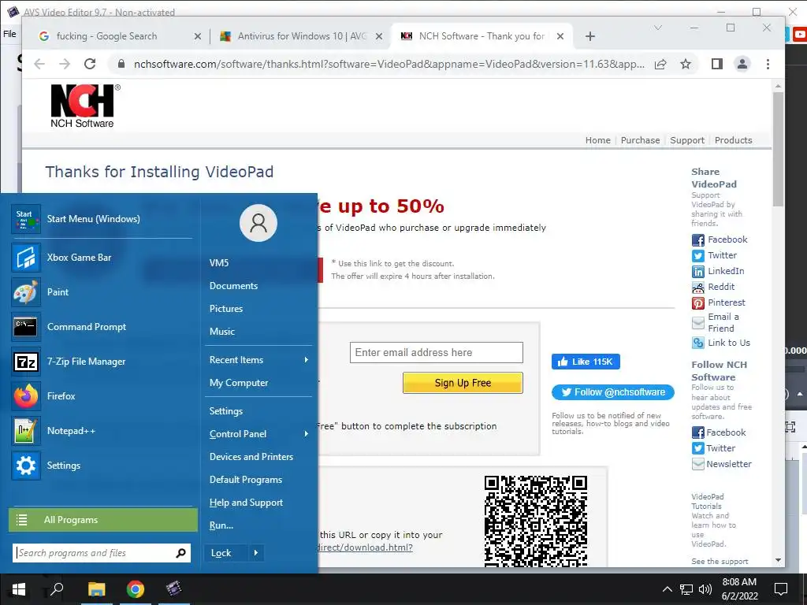The height and width of the screenshot is (605, 807).
Task: Toggle Chrome side panel
Action: pos(717,64)
